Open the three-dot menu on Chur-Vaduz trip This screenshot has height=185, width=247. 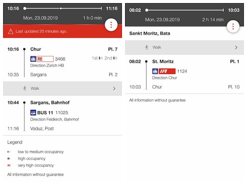pos(111,25)
